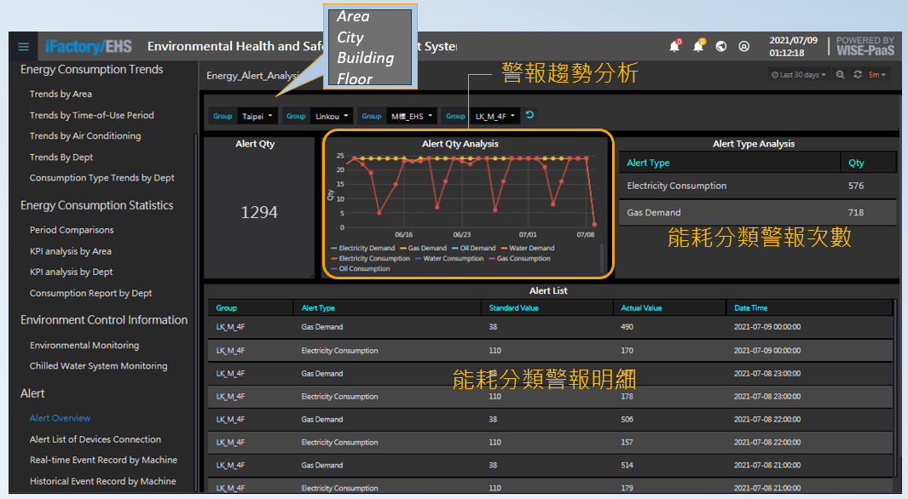Open Trends by Time-of-Use Period
The width and height of the screenshot is (908, 499).
point(91,115)
